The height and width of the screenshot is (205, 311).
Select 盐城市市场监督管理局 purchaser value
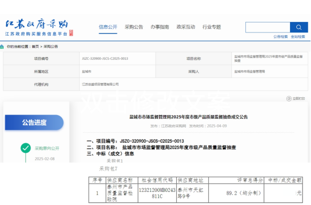(250, 71)
